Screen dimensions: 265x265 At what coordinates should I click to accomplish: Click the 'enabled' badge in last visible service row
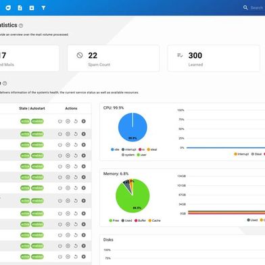[x=37, y=256]
